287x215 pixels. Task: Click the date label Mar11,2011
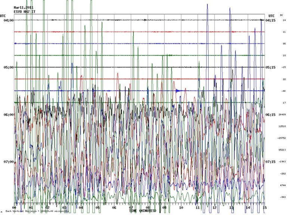pyautogui.click(x=24, y=7)
